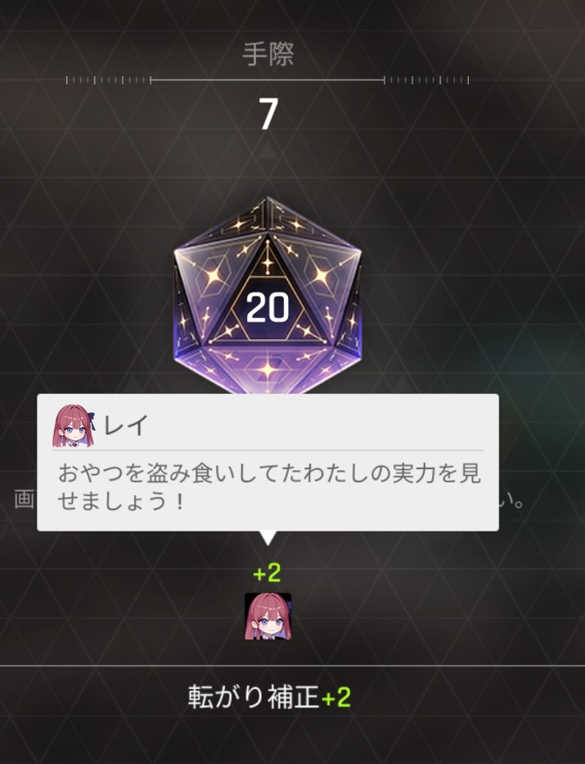Click the small triangle marker under the 7
Screen dimensions: 585x764
(268, 151)
